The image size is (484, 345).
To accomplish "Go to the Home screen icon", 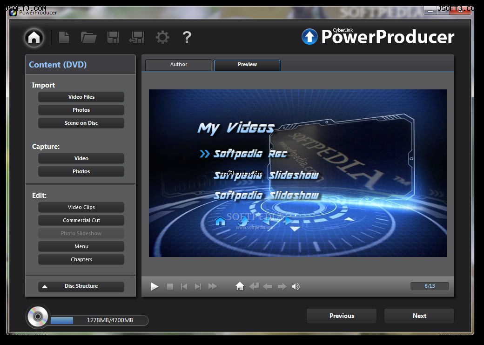I will coord(34,38).
